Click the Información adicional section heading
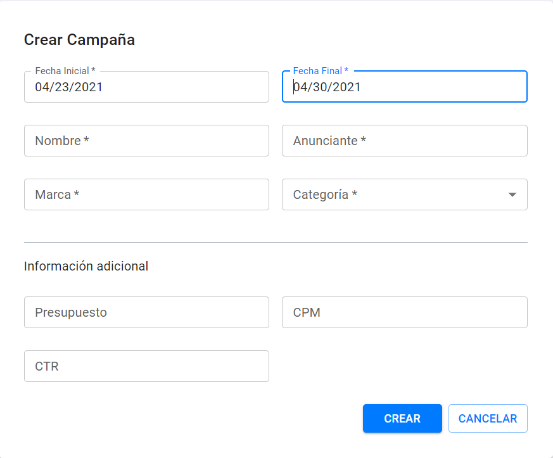 coord(86,266)
